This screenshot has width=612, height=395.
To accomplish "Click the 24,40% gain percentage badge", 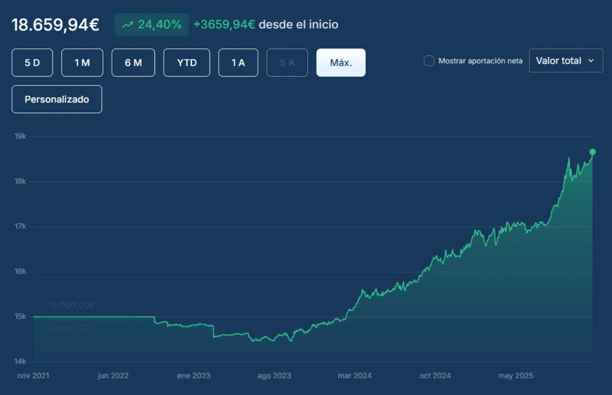I will [x=152, y=25].
